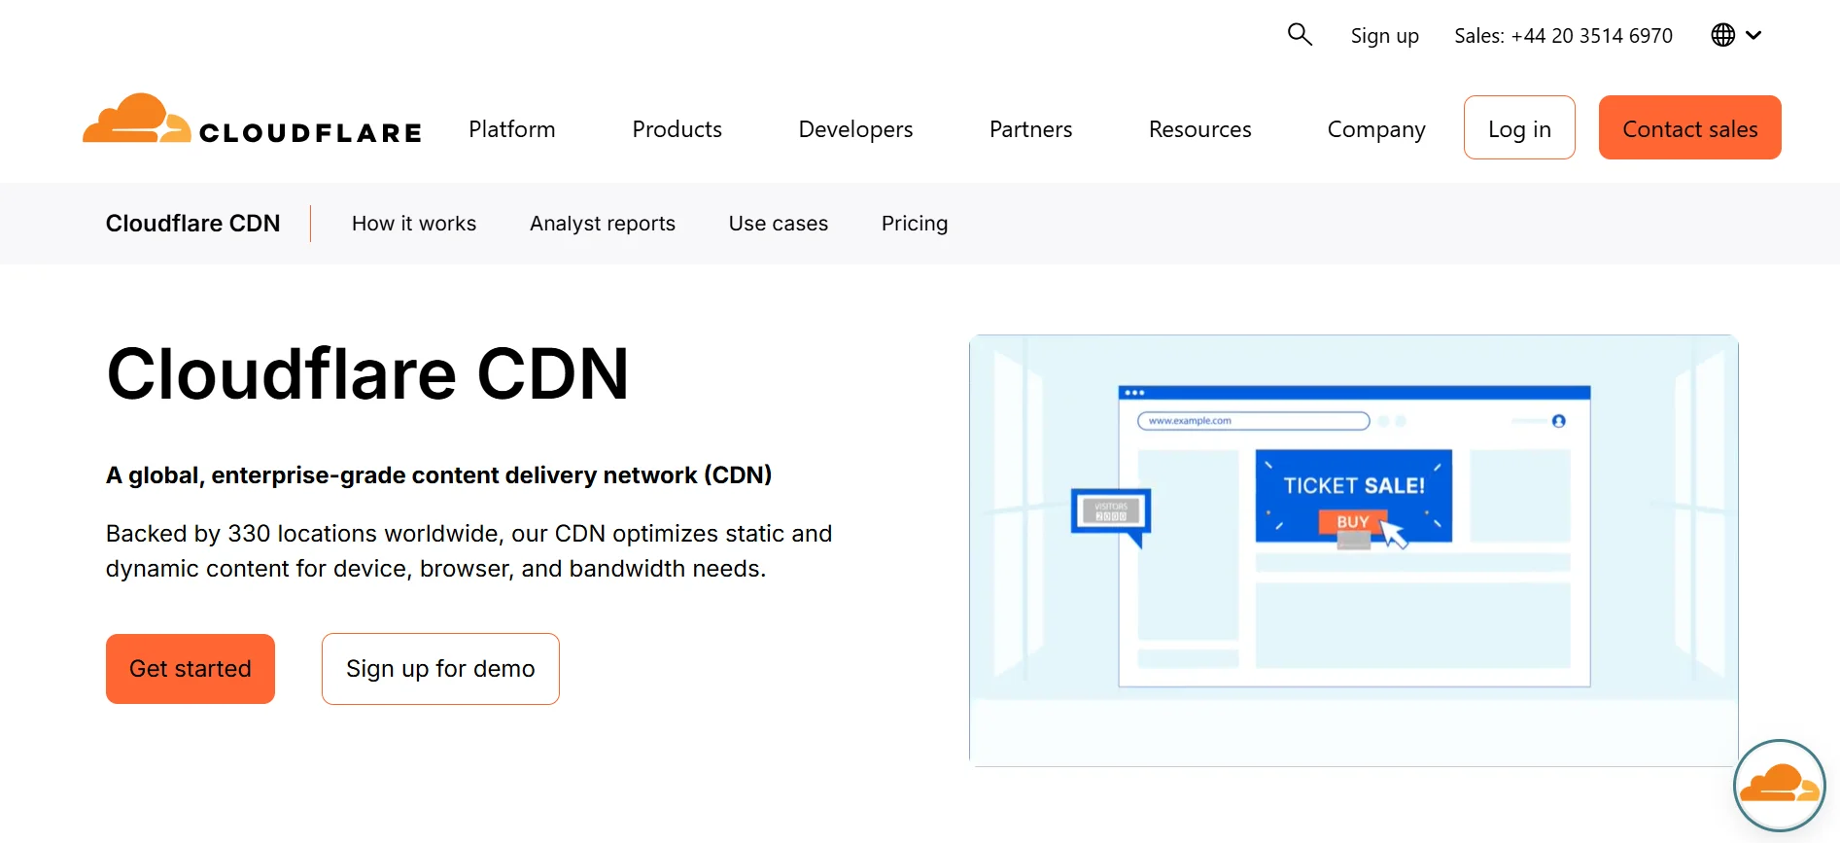Viewport: 1840px width, 843px height.
Task: Click the Sales phone number link
Action: tap(1564, 36)
